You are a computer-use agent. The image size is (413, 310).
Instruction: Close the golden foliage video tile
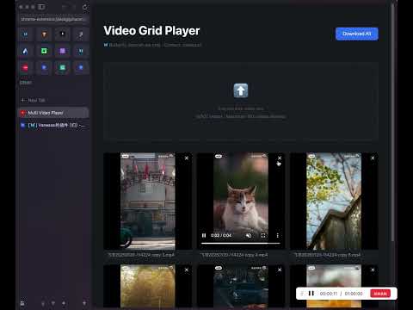pyautogui.click(x=187, y=270)
